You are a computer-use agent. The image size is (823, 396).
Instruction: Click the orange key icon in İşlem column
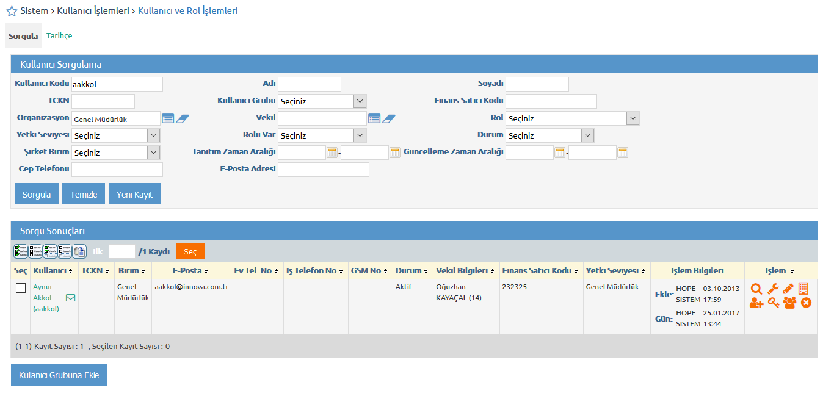pos(773,303)
